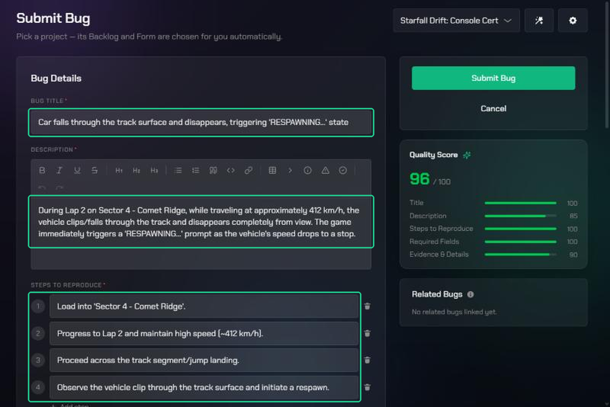Click the '96' overall score value

point(419,179)
